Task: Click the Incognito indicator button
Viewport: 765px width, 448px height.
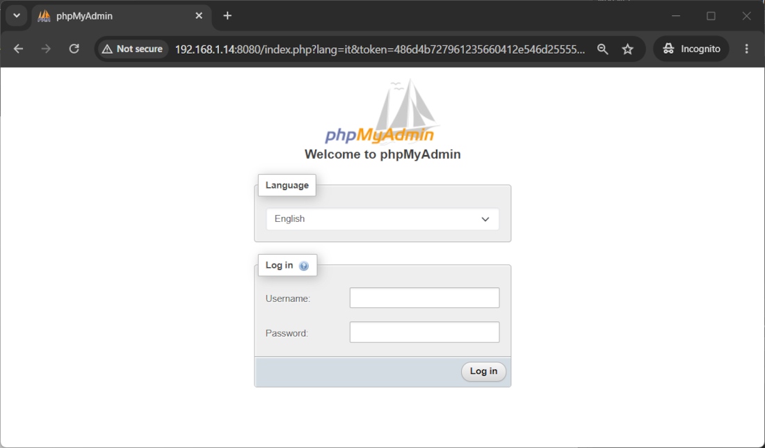Action: coord(691,49)
